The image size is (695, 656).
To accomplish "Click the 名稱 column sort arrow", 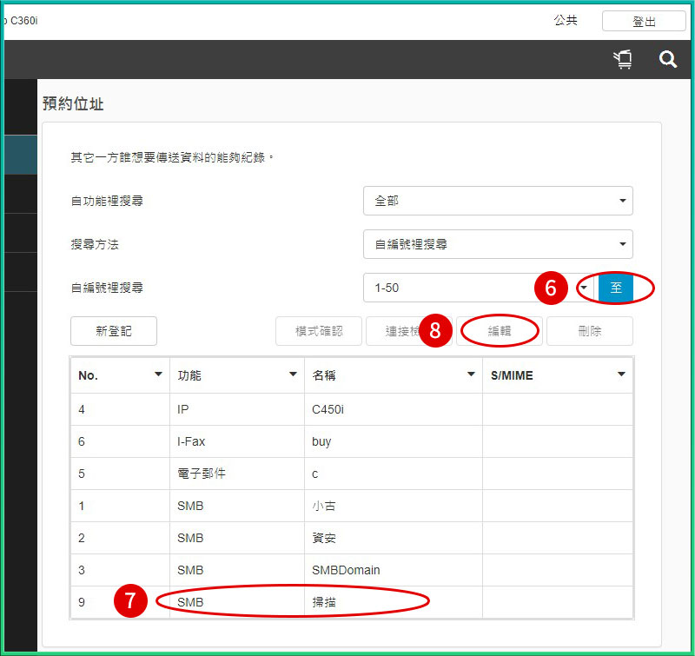I will coord(471,374).
